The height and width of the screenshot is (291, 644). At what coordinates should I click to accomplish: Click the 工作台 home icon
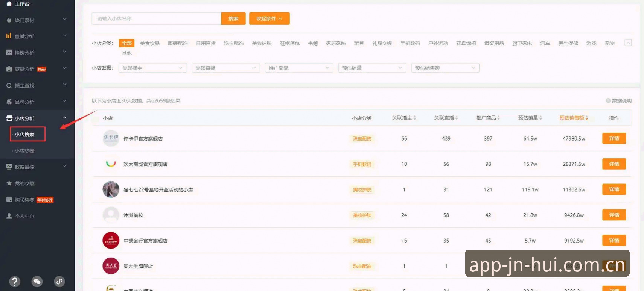[x=9, y=3]
